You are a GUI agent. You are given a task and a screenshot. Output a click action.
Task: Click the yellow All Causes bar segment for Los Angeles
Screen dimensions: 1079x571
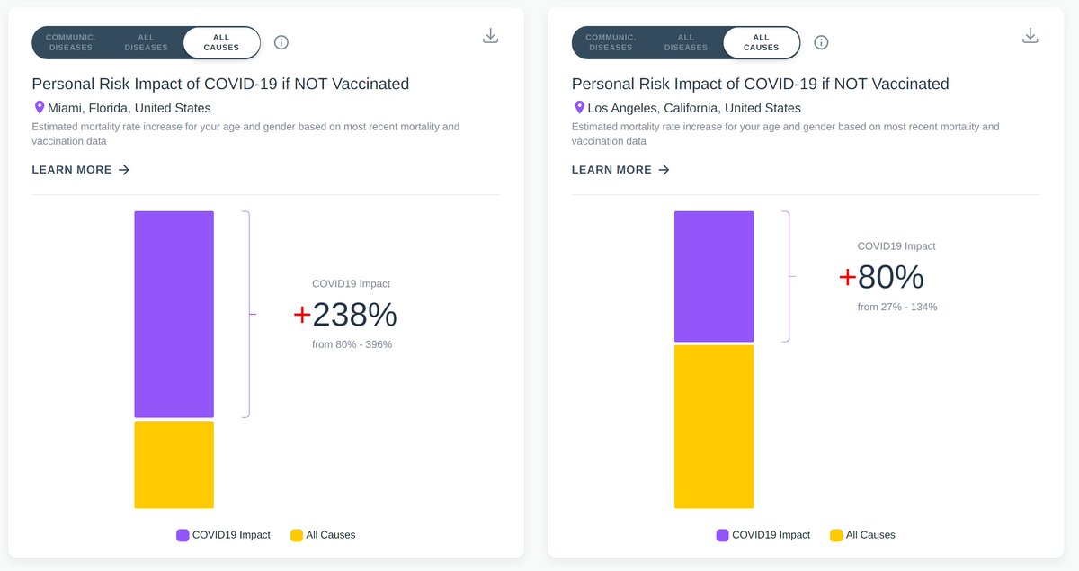point(714,427)
